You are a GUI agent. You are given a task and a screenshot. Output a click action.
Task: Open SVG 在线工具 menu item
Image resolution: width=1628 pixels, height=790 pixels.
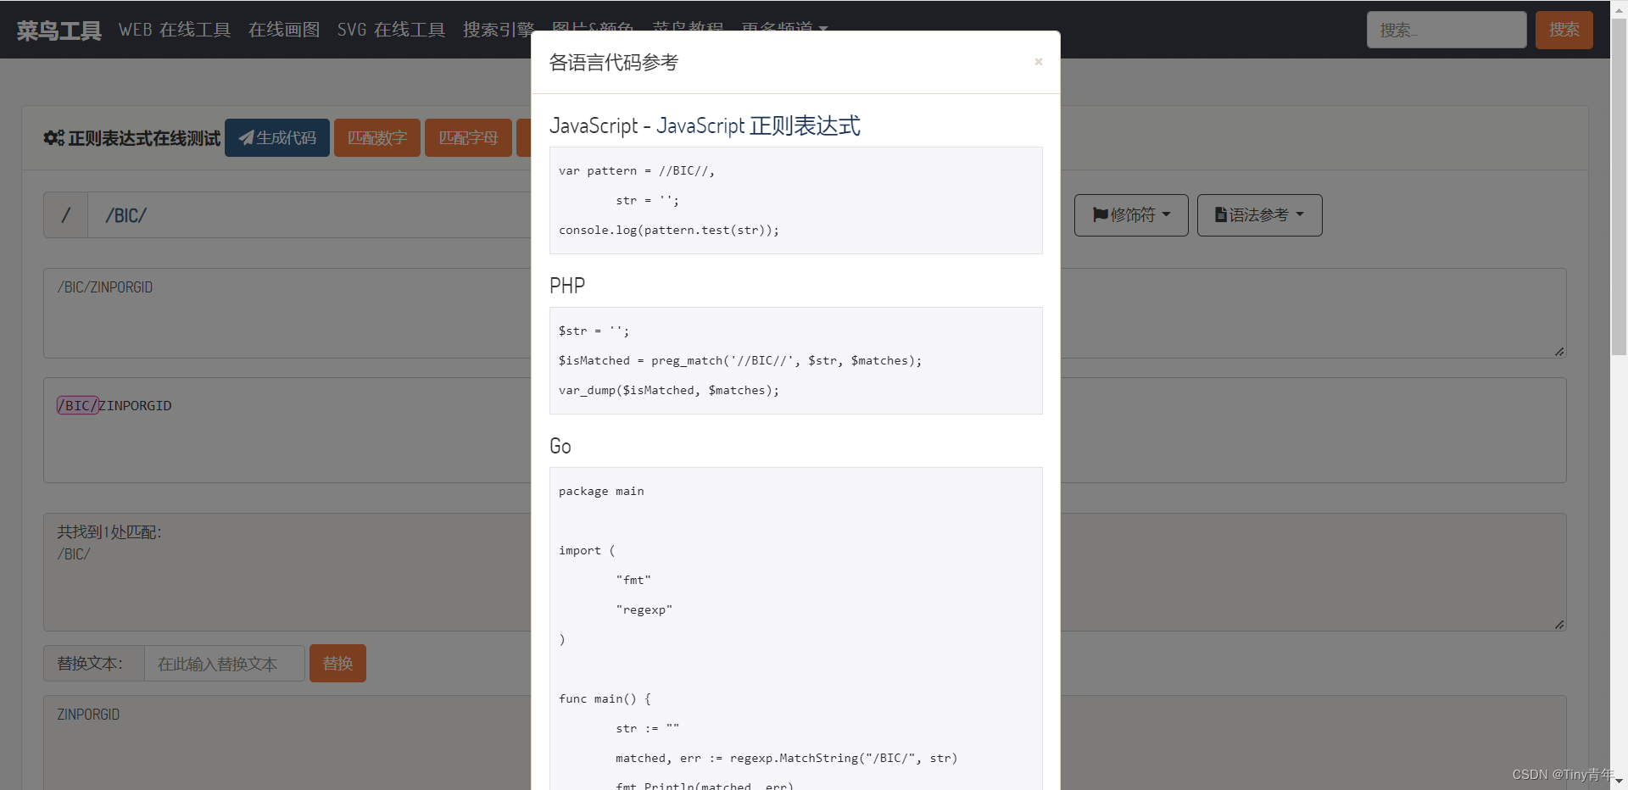coord(391,30)
